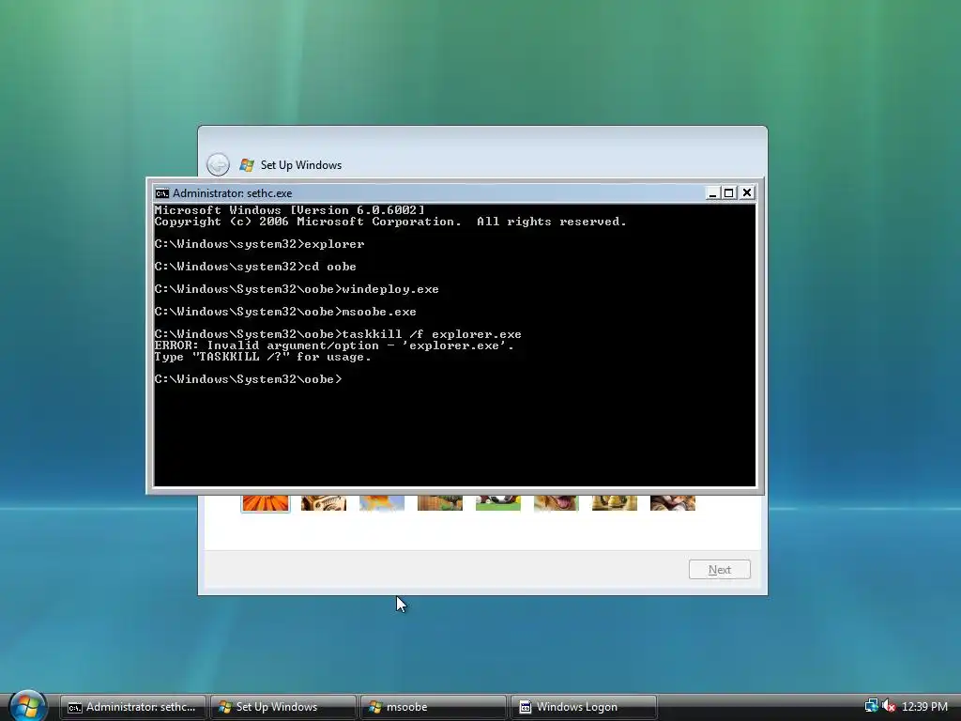Click the 'Type "TASKKILL /?" for usage' line
This screenshot has height=721, width=961.
click(263, 357)
